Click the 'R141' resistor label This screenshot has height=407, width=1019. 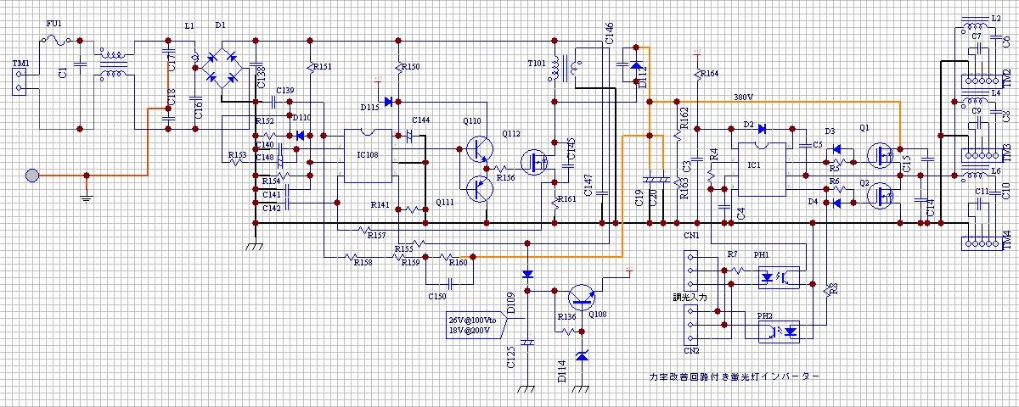[380, 205]
